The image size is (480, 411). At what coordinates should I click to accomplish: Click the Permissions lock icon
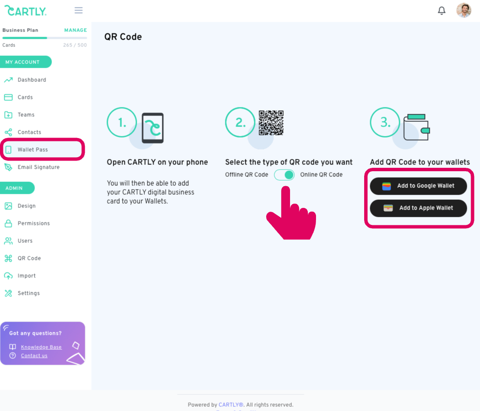(x=8, y=224)
